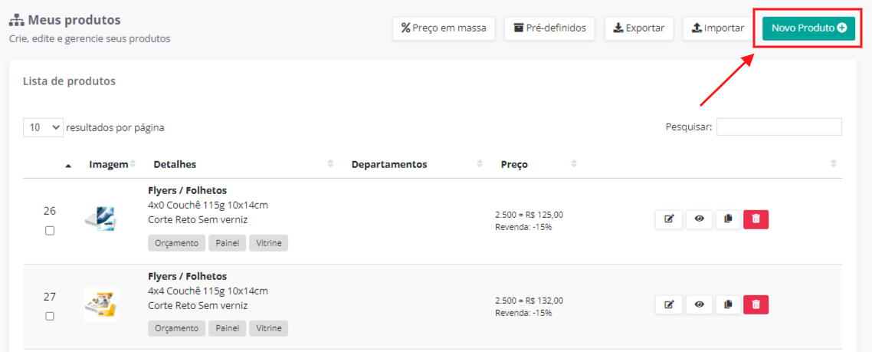This screenshot has height=352, width=872.
Task: Click the edit icon for product 26
Action: point(669,219)
